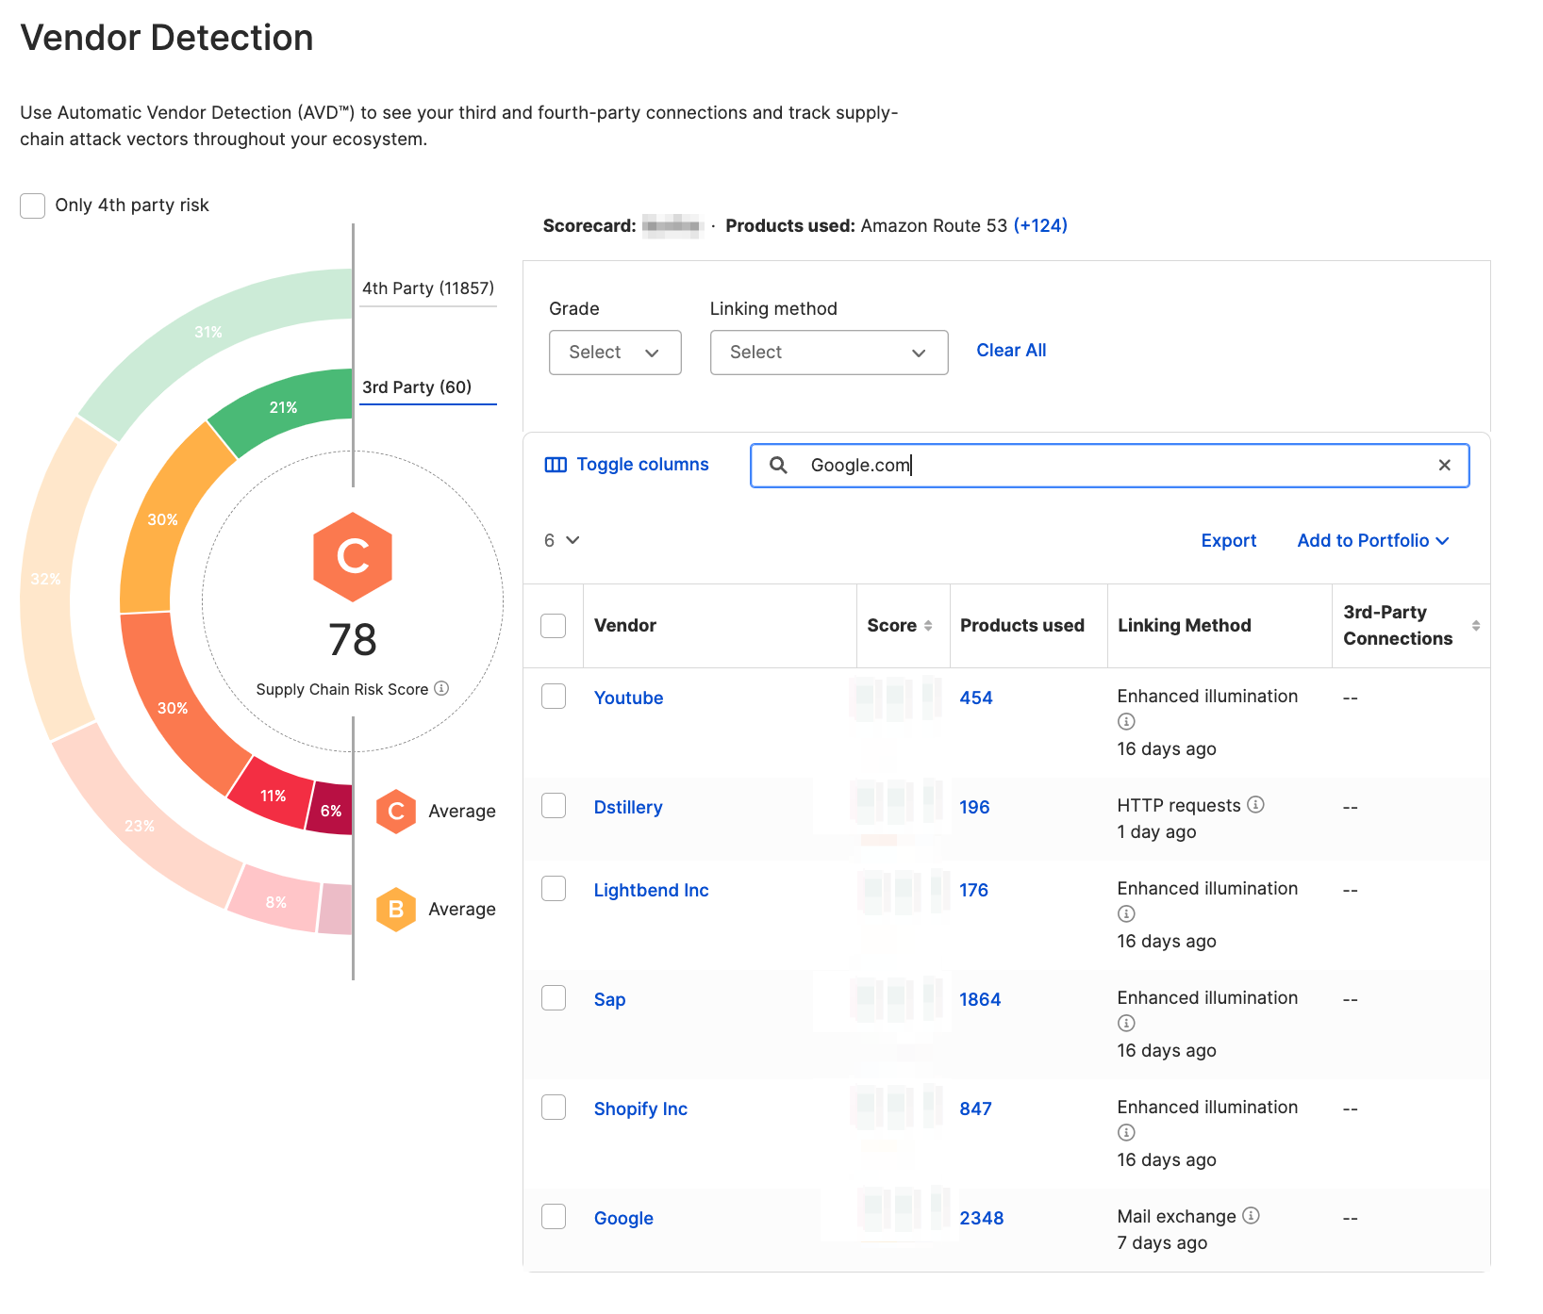The width and height of the screenshot is (1543, 1314).
Task: Click the Toggle columns icon
Action: [556, 465]
